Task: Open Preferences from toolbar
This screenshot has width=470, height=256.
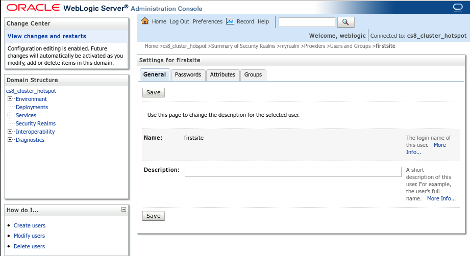Action: [x=207, y=21]
